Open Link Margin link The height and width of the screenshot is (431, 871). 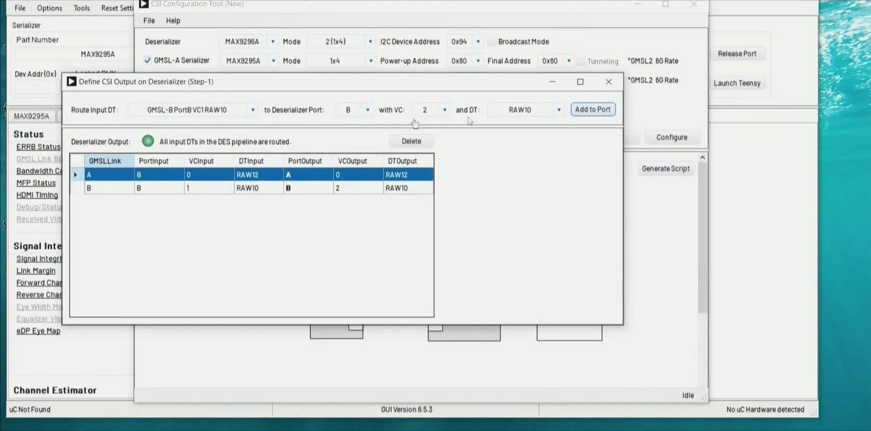[x=36, y=270]
